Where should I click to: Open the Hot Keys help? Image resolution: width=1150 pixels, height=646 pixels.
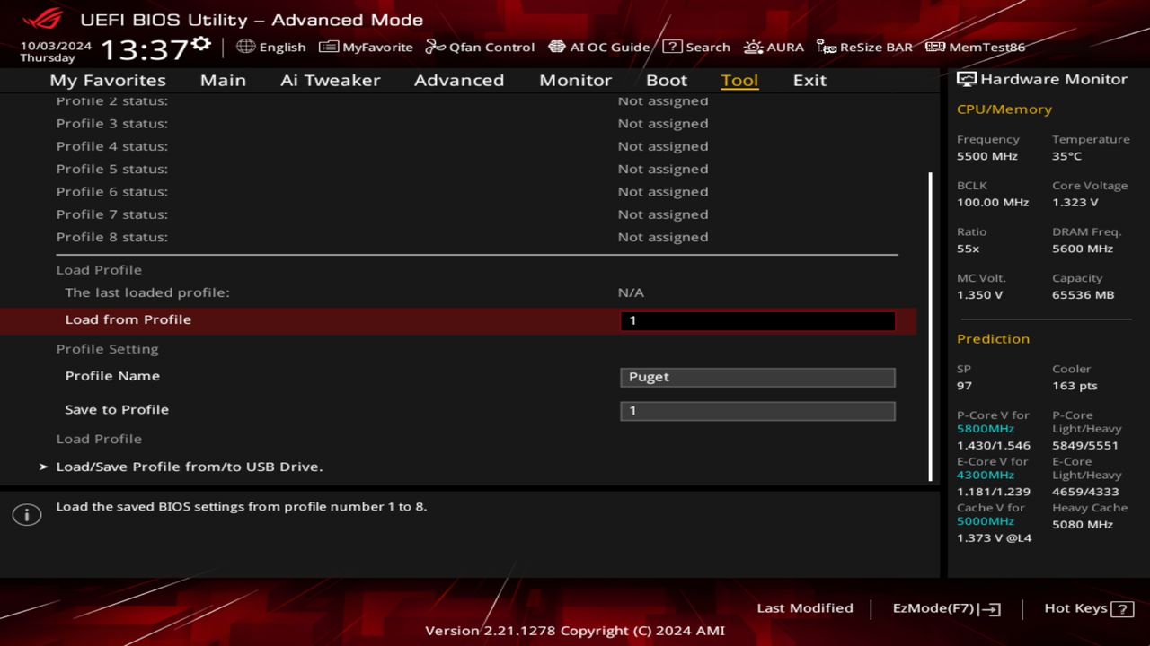click(x=1088, y=608)
